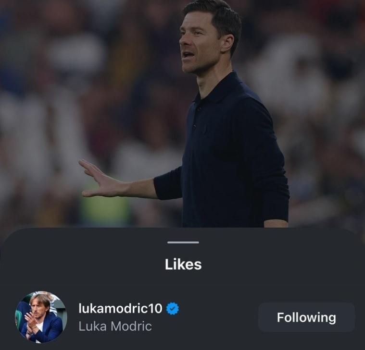Open the lukamodric10 username link
Screen dimensions: 365x350
pyautogui.click(x=120, y=308)
